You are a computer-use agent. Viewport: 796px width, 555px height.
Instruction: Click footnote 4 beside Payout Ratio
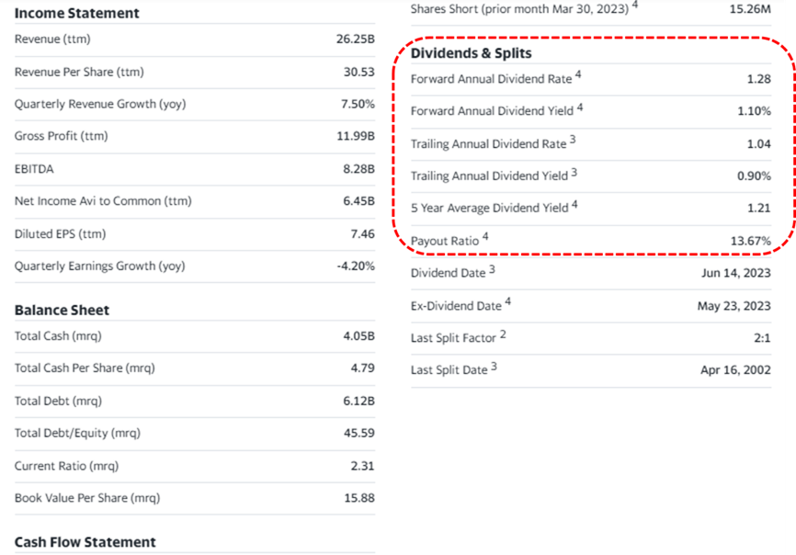click(x=485, y=237)
